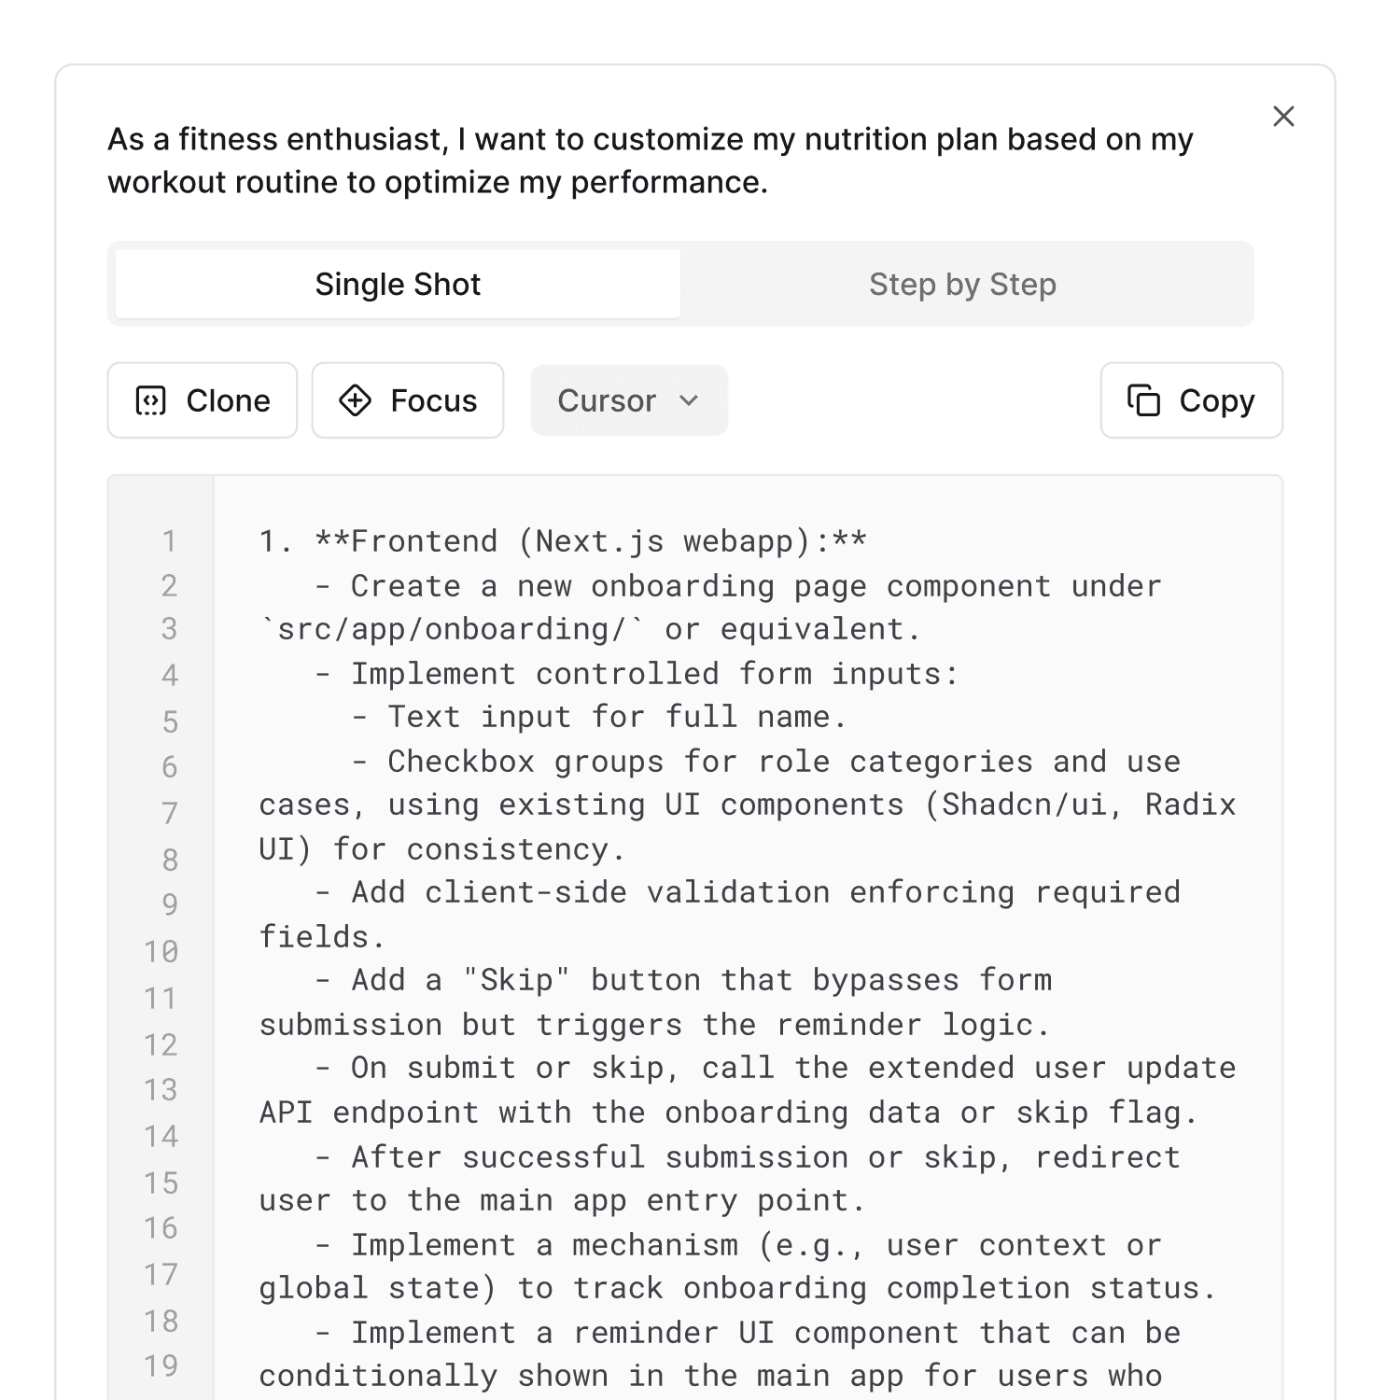The width and height of the screenshot is (1400, 1400).
Task: Click line number 1 in gutter
Action: pos(169,541)
